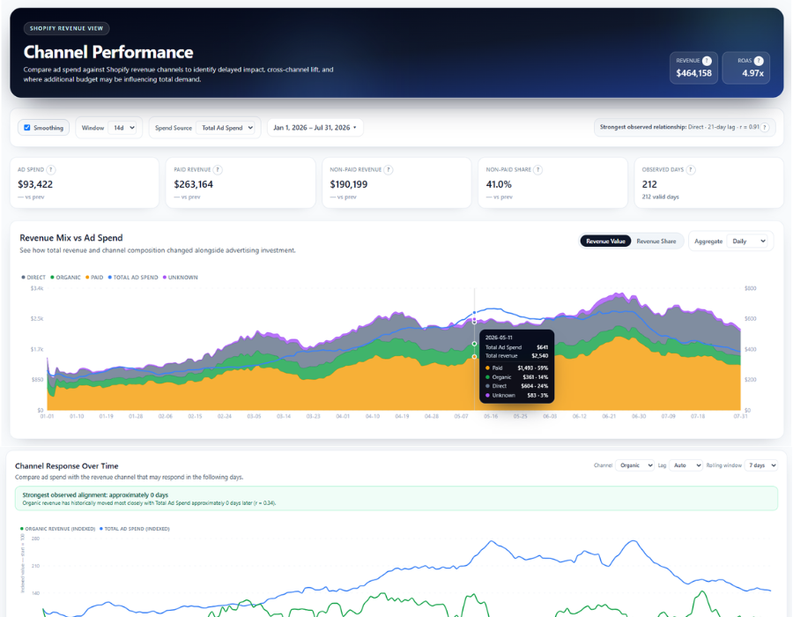The image size is (793, 617).
Task: Click the Channel Response Over Time title
Action: point(67,465)
